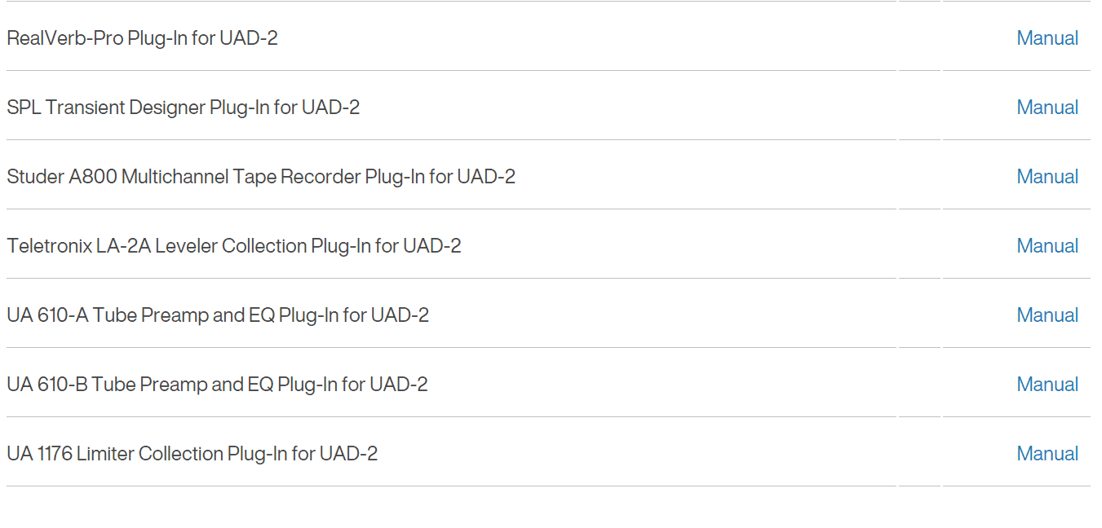Click the Manual link for SPL Transient Designer
Image resolution: width=1102 pixels, height=528 pixels.
pyautogui.click(x=1047, y=107)
